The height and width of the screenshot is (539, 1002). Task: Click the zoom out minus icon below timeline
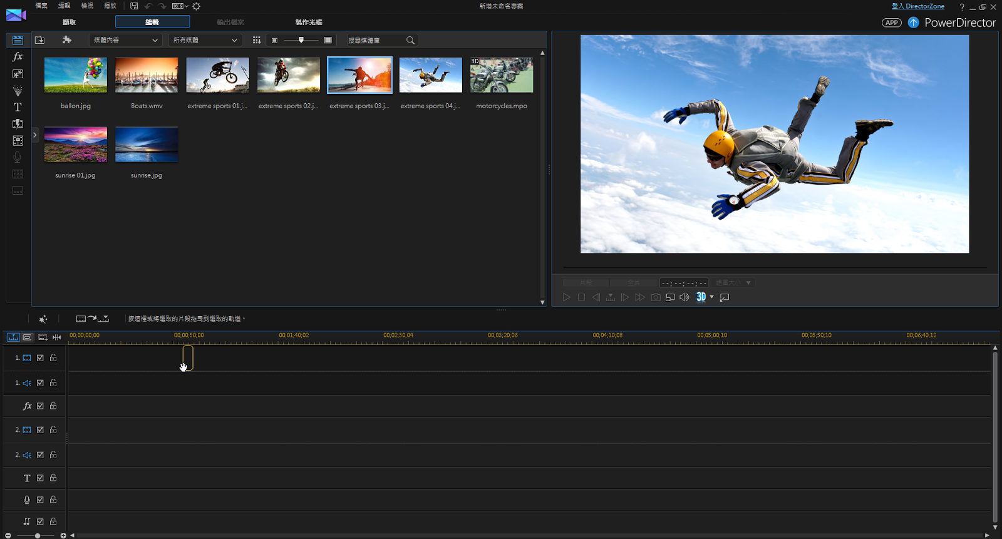coord(8,536)
